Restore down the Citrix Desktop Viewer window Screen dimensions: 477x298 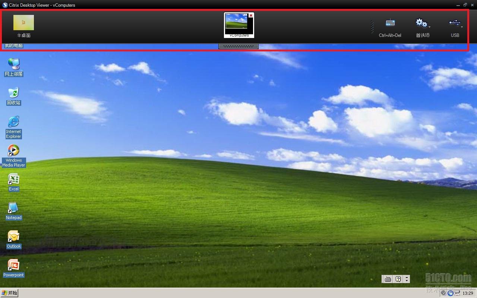pos(465,5)
